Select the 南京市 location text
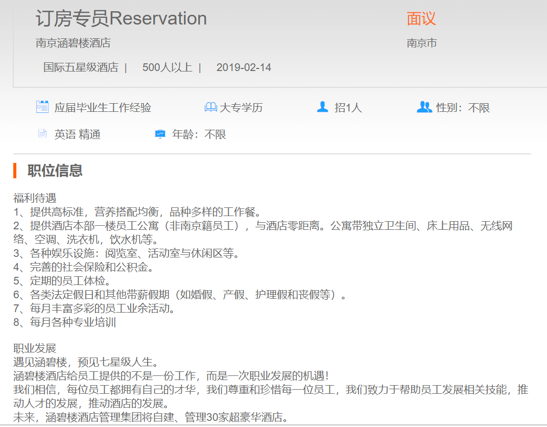 [x=421, y=43]
